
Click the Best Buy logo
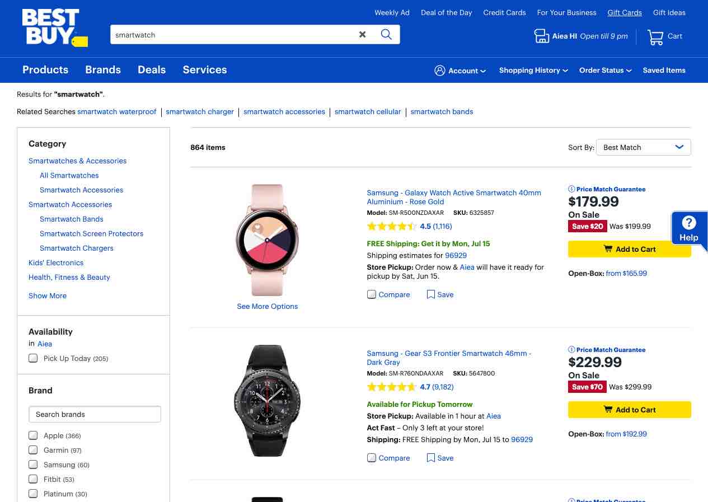(x=55, y=27)
